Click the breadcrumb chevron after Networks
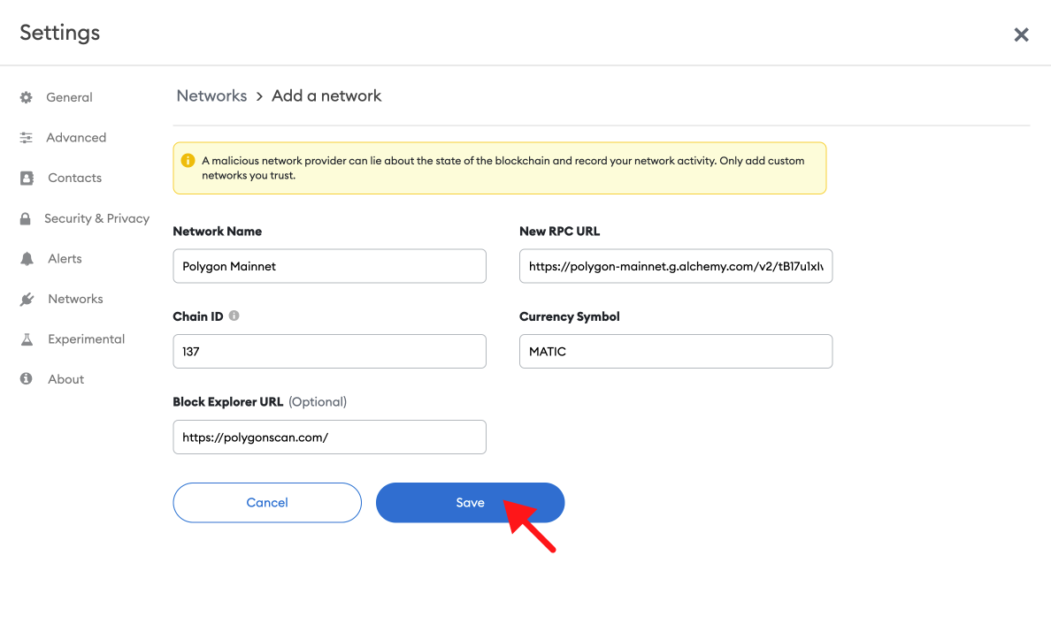Viewport: 1051px width, 639px height. pyautogui.click(x=259, y=96)
